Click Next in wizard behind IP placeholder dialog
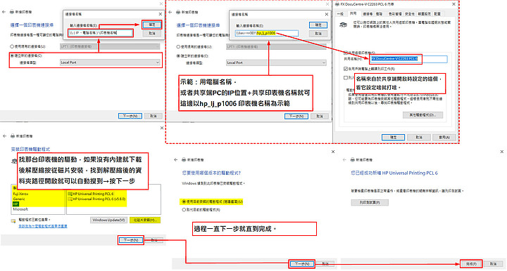 point(130,116)
